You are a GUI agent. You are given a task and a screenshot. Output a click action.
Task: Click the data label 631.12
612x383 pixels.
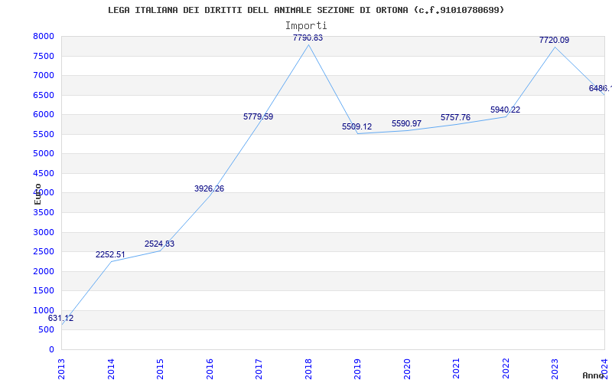[61, 318]
